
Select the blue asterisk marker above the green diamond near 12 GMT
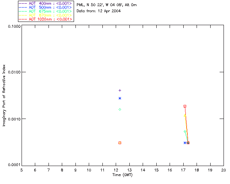tap(120, 98)
